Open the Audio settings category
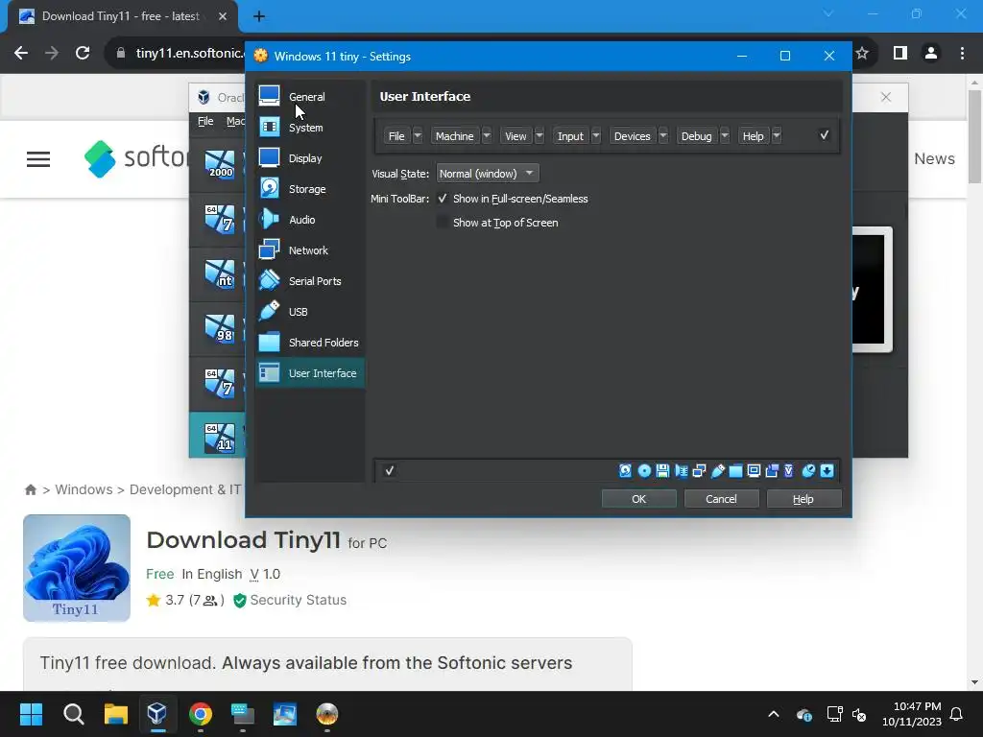Screen dimensions: 983x737 [310, 220]
